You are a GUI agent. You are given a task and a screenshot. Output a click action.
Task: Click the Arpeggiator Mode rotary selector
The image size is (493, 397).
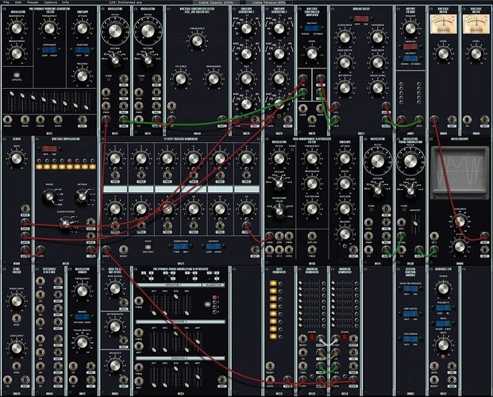[50, 197]
